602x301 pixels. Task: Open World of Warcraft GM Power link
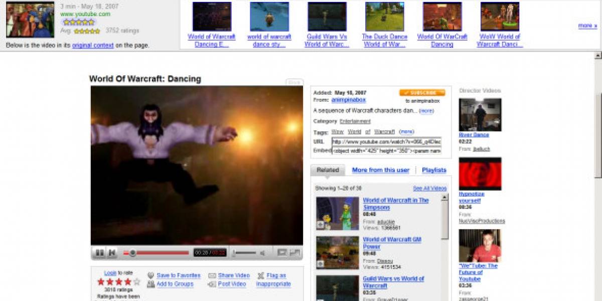(392, 243)
